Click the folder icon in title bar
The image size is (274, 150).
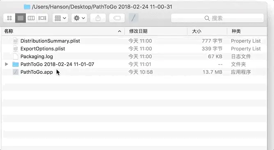coord(27,7)
